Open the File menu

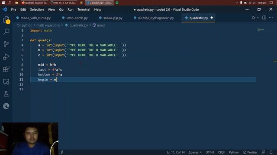point(13,9)
